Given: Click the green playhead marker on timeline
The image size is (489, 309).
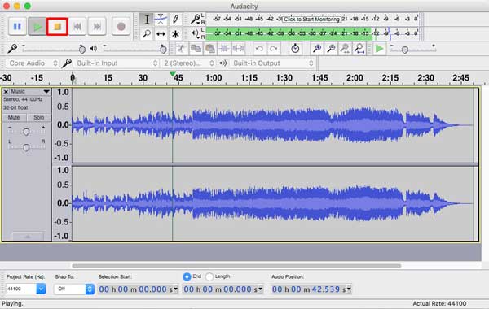Looking at the screenshot, I should tap(173, 74).
